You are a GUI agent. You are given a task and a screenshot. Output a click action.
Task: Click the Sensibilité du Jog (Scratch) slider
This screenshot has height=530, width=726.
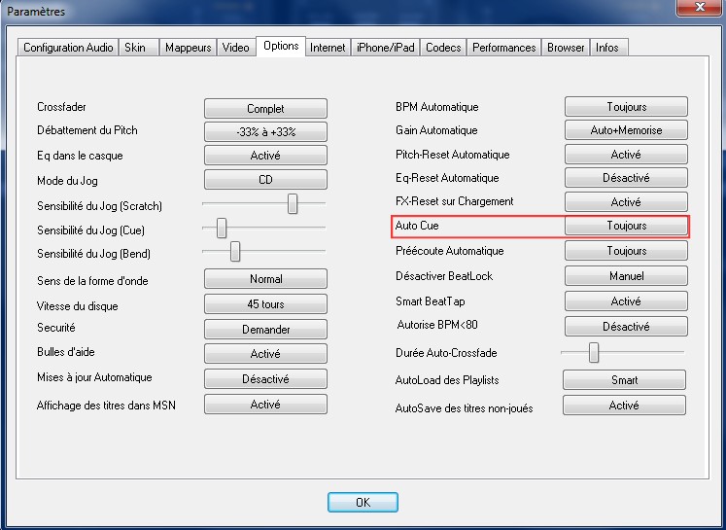(x=293, y=203)
